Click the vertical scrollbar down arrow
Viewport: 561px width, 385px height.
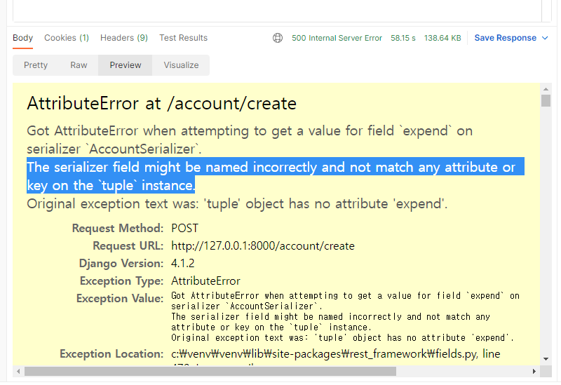(x=546, y=359)
